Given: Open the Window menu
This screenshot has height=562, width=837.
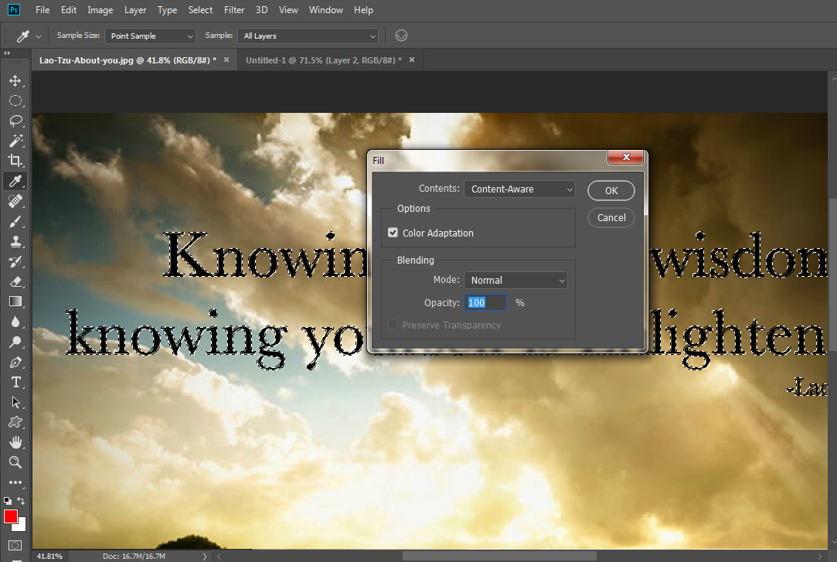Looking at the screenshot, I should point(325,10).
